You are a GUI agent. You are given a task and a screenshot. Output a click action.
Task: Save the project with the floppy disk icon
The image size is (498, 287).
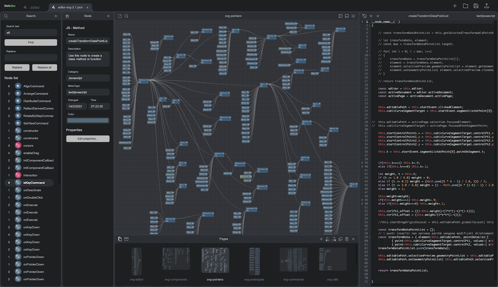coord(476,5)
